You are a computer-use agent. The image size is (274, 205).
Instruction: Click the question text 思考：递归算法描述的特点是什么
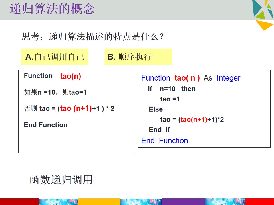click(x=92, y=37)
